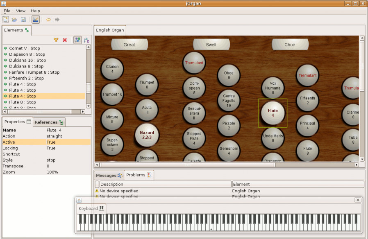The height and width of the screenshot is (239, 368).
Task: Toggle sort-by-type button in Elements panel
Action: pos(77,40)
